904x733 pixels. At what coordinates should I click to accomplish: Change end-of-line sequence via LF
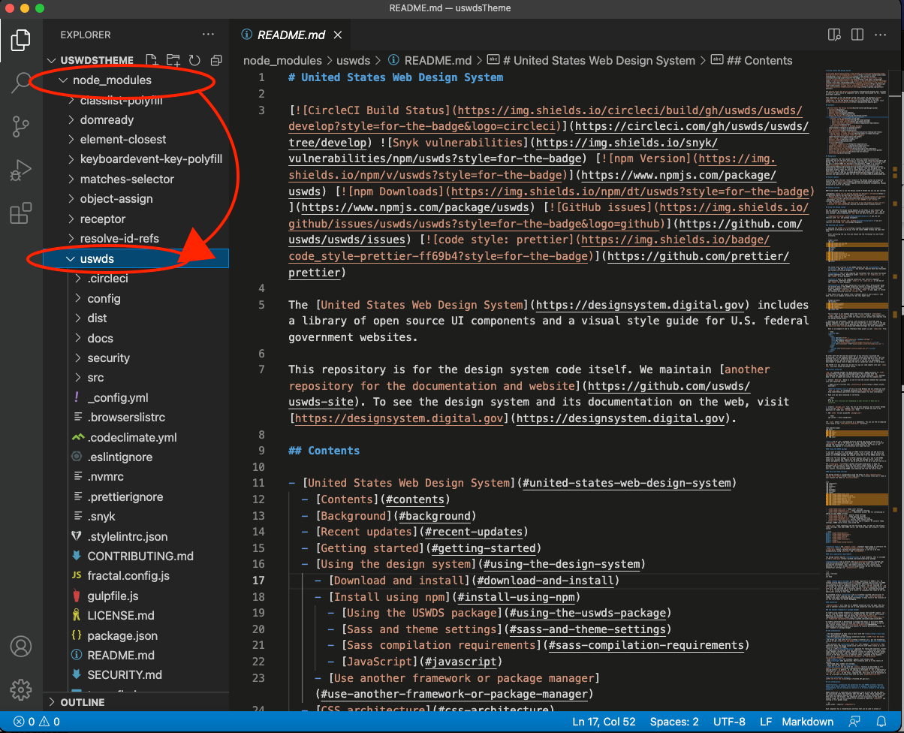point(766,722)
